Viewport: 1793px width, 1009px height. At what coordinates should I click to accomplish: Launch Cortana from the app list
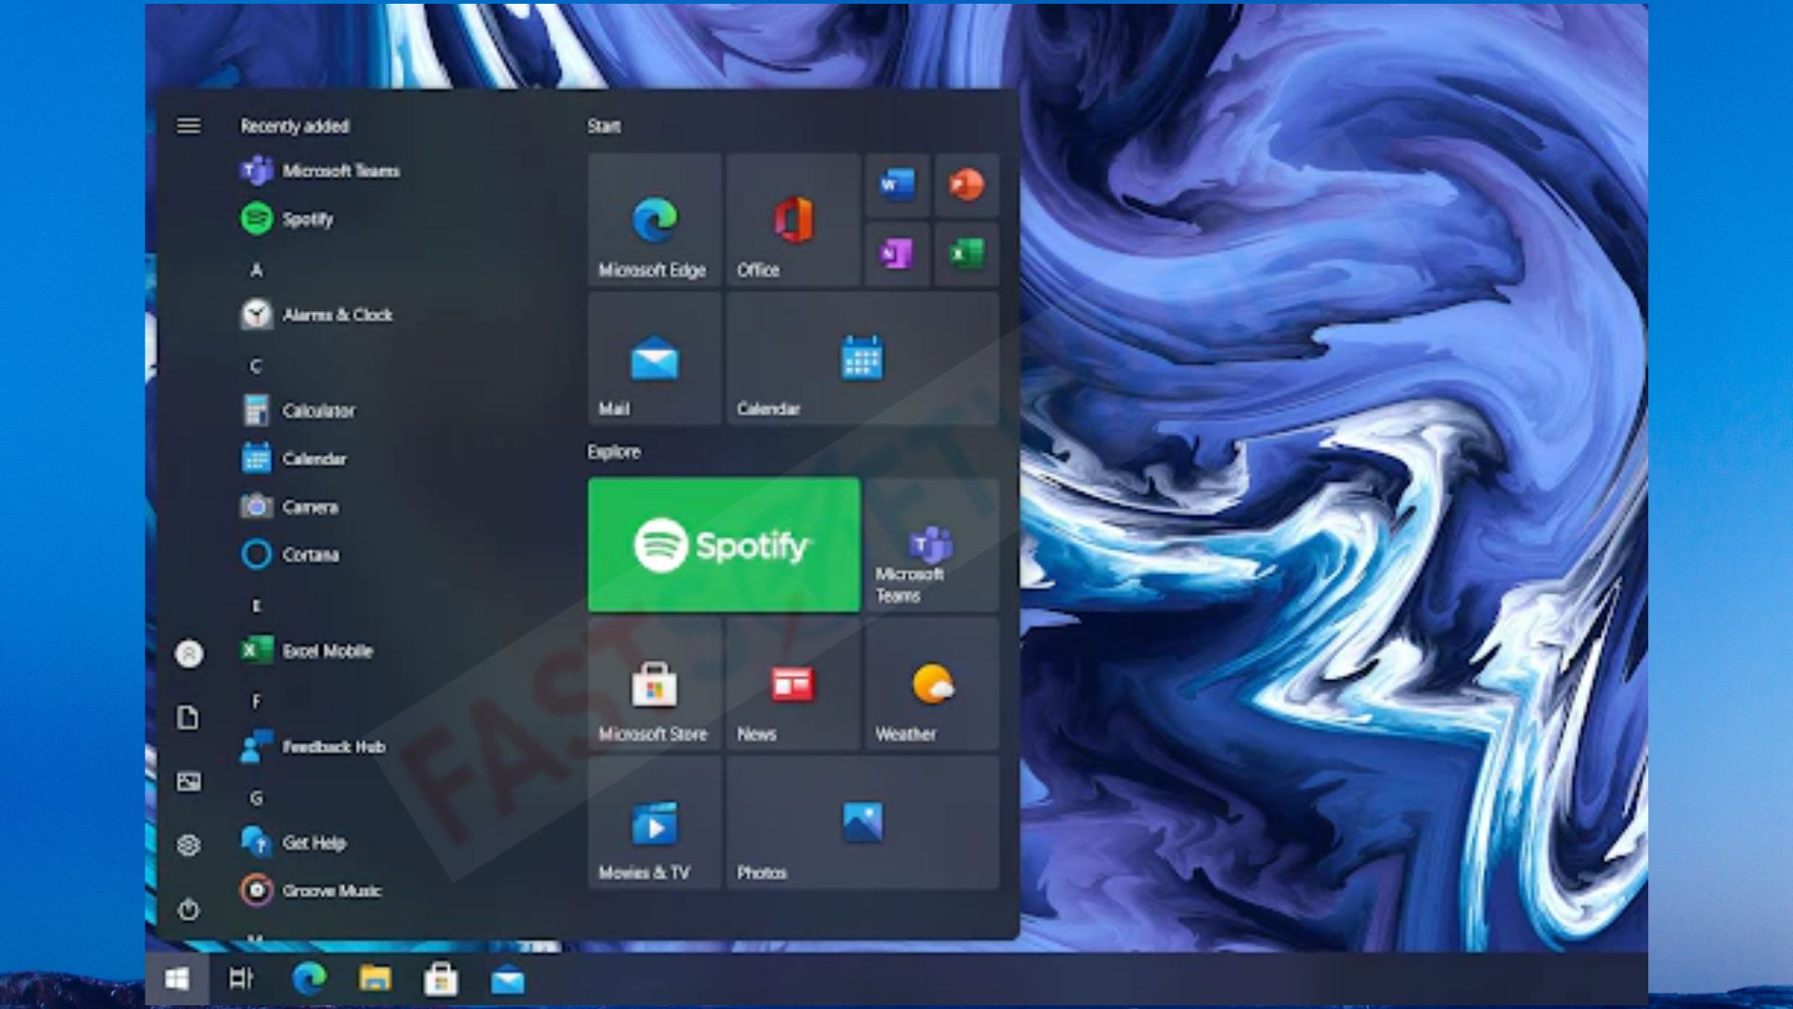tap(289, 555)
